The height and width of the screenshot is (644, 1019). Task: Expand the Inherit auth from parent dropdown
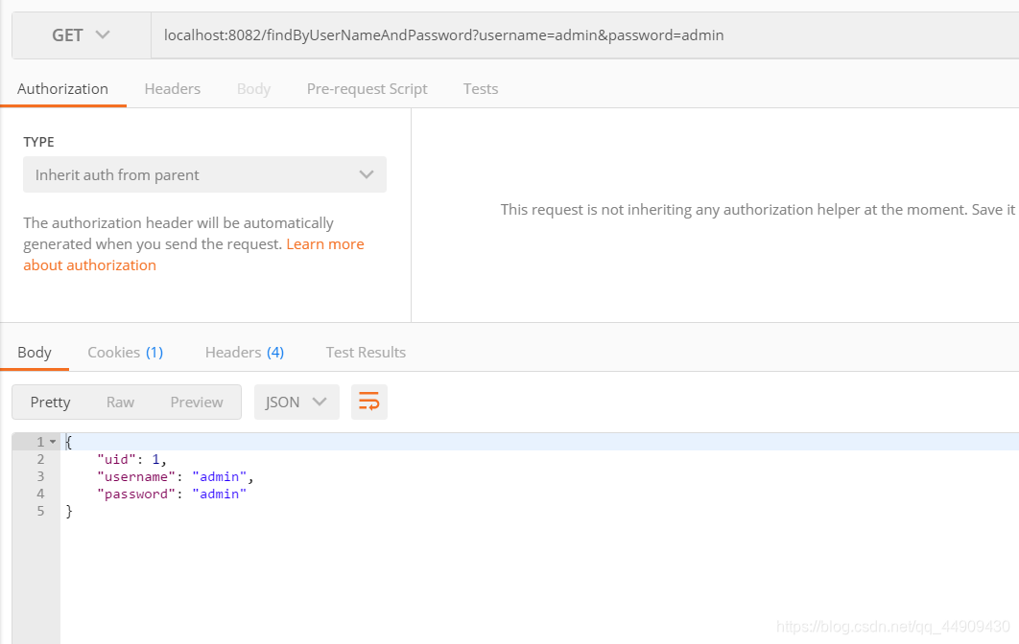click(x=204, y=174)
